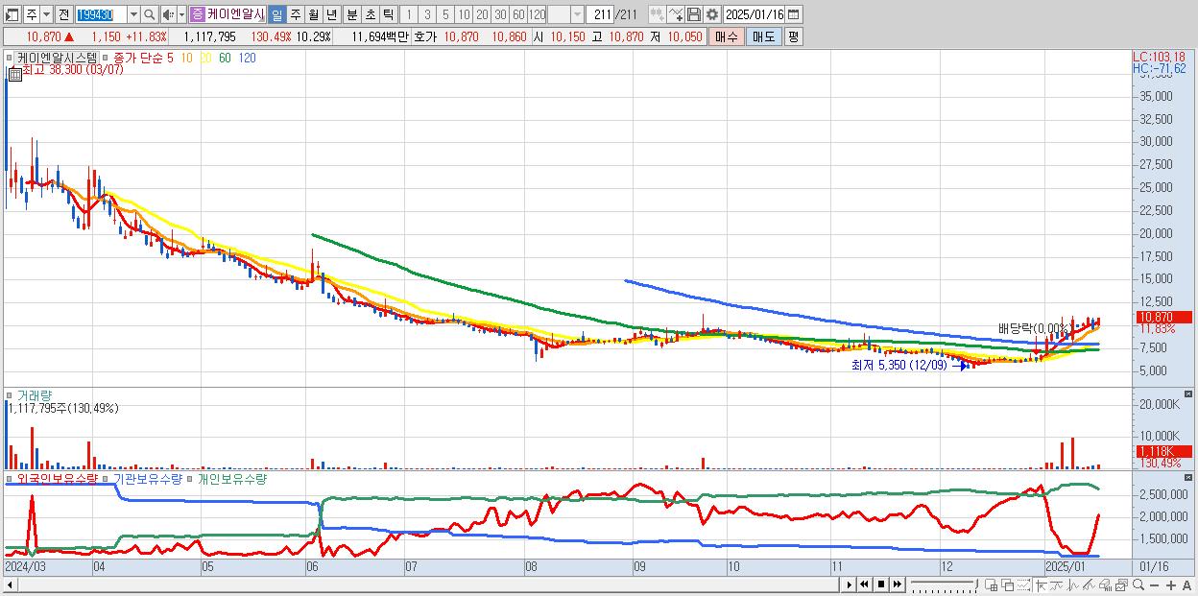The image size is (1198, 596).
Task: Close the foreign holdings panel with its X
Action: click(1190, 476)
